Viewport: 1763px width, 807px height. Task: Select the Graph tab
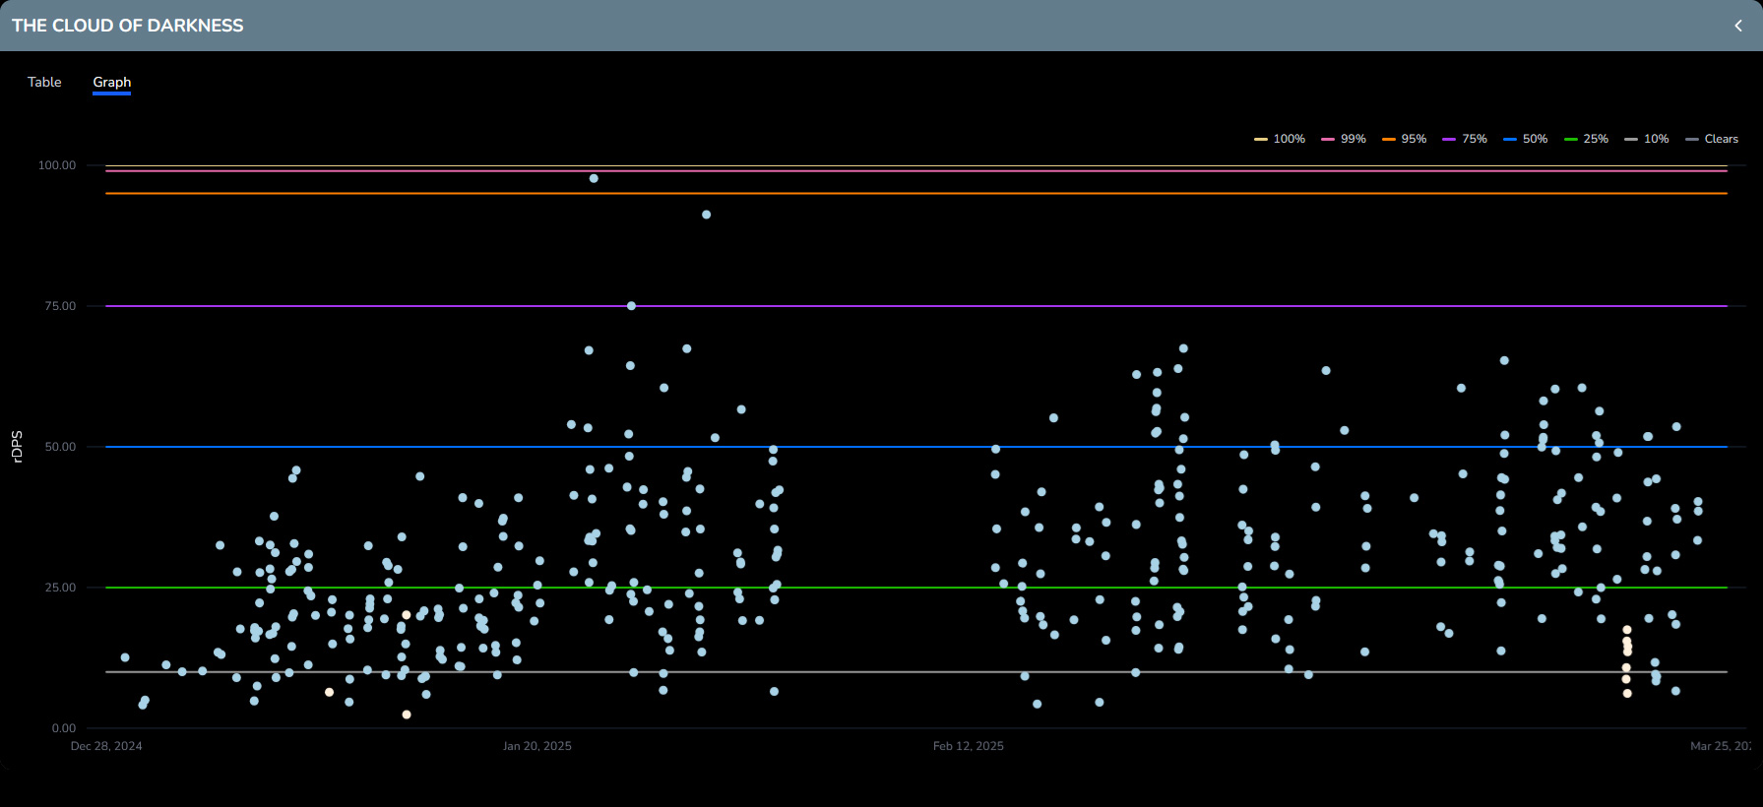point(112,82)
